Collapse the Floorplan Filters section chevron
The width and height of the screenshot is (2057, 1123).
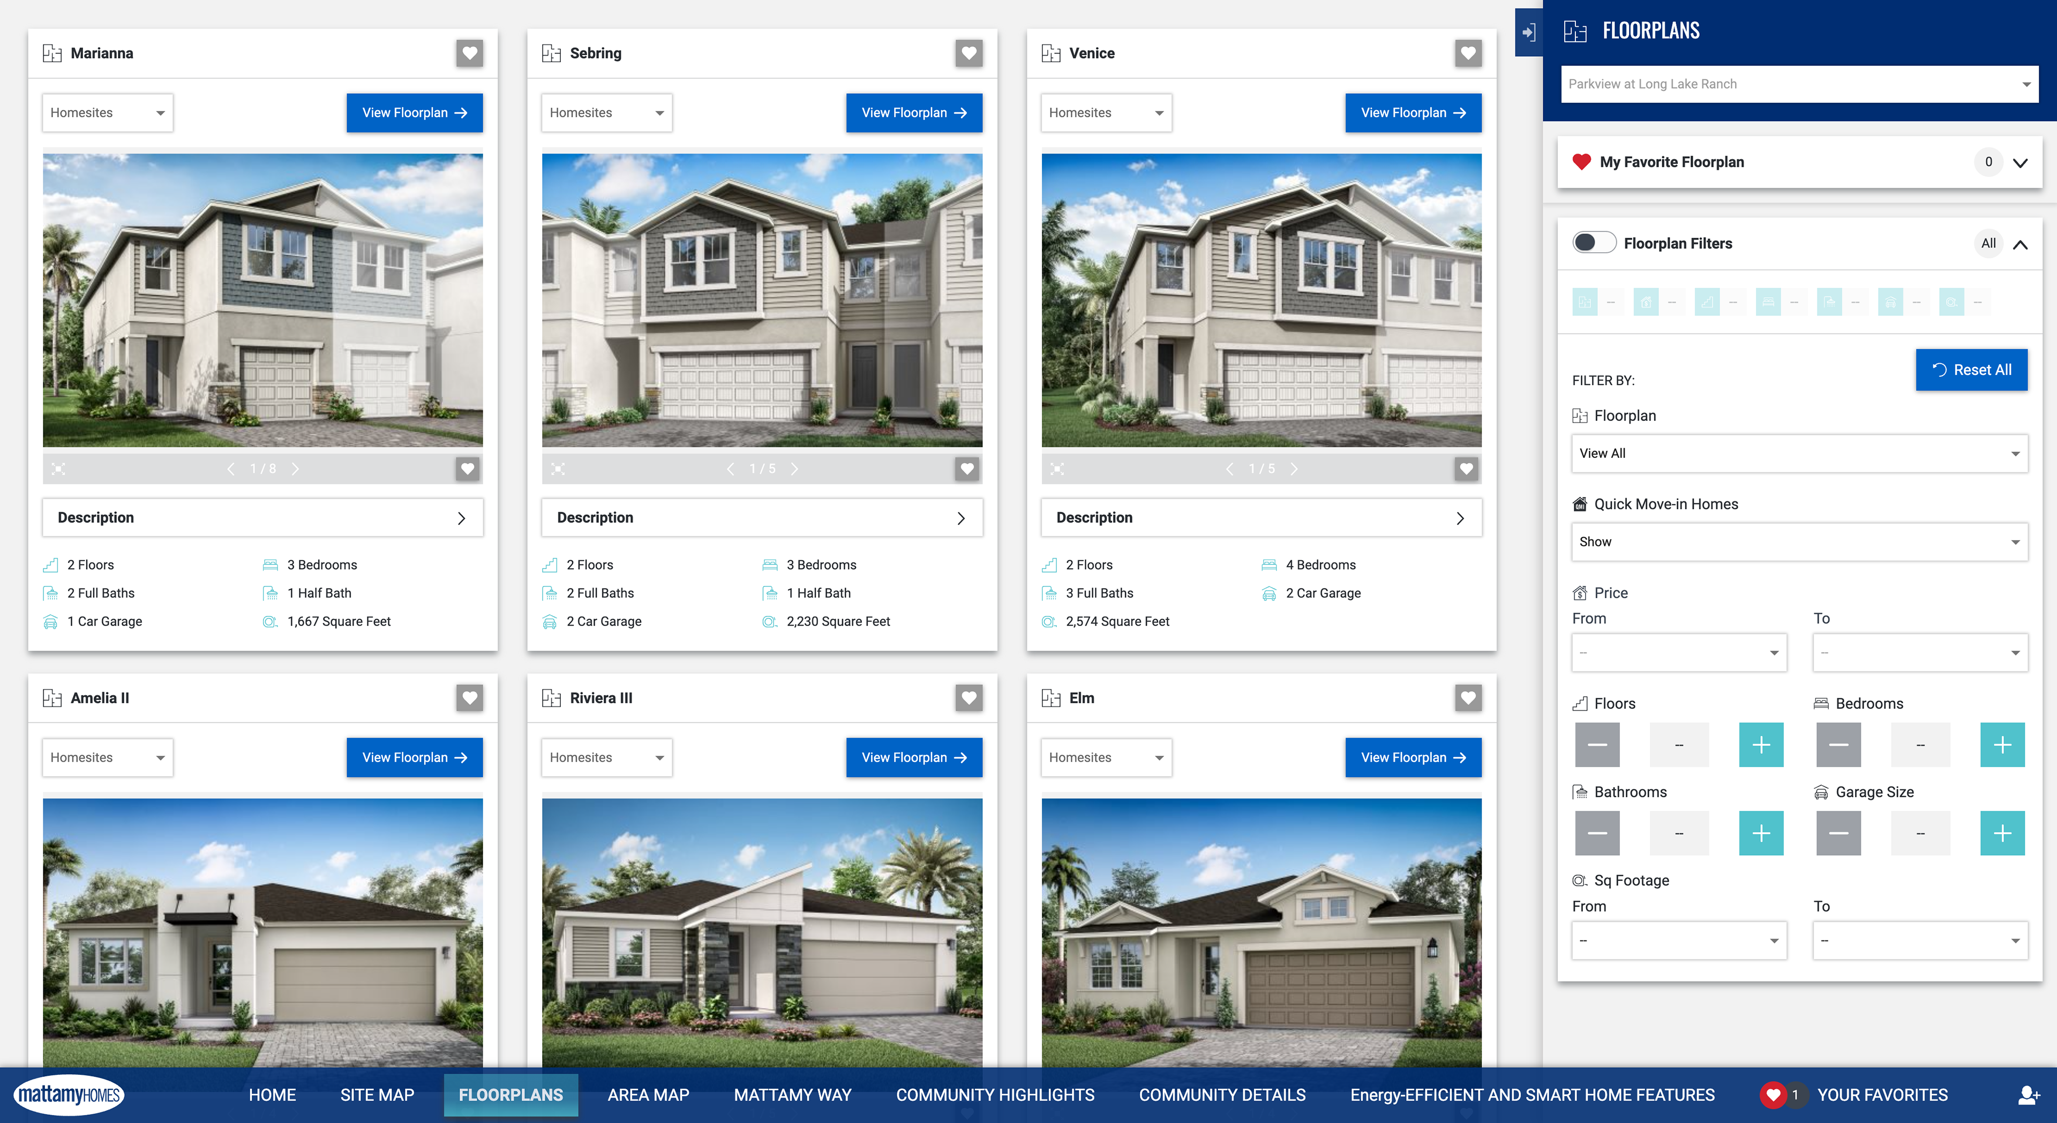click(x=2020, y=244)
